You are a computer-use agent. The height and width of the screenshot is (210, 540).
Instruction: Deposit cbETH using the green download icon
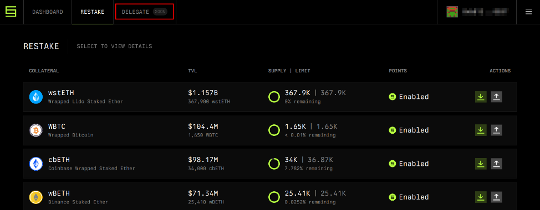point(481,164)
